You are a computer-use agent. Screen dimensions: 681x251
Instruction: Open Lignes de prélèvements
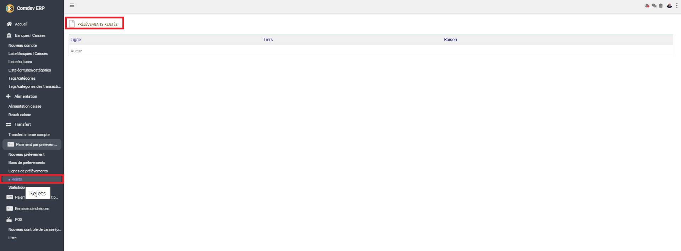[x=28, y=171]
